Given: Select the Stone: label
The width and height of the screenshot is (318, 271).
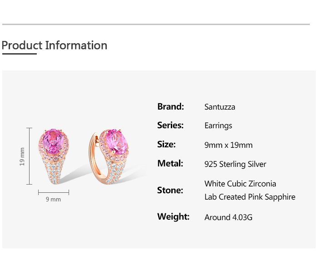Looking at the screenshot, I should [x=170, y=190].
